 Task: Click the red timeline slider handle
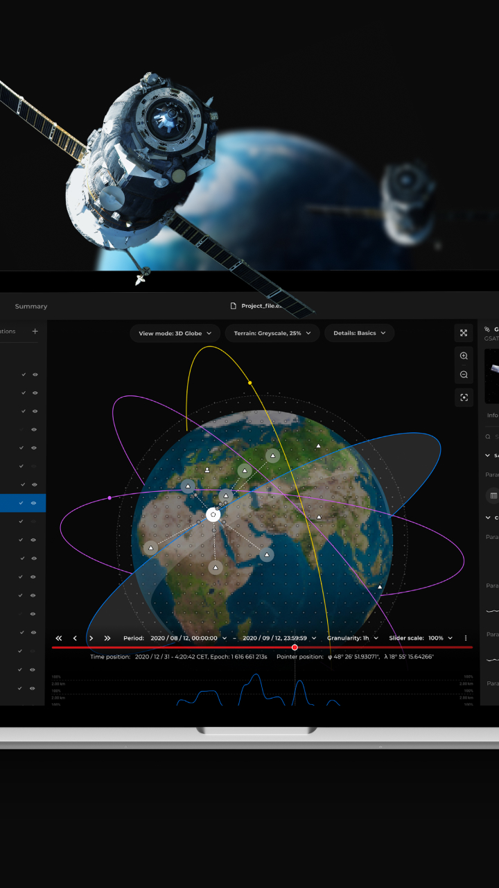point(295,647)
